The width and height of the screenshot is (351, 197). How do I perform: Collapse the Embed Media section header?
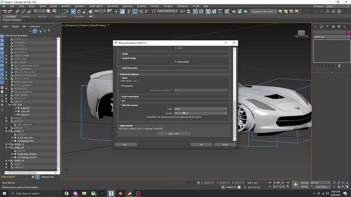pos(128,58)
